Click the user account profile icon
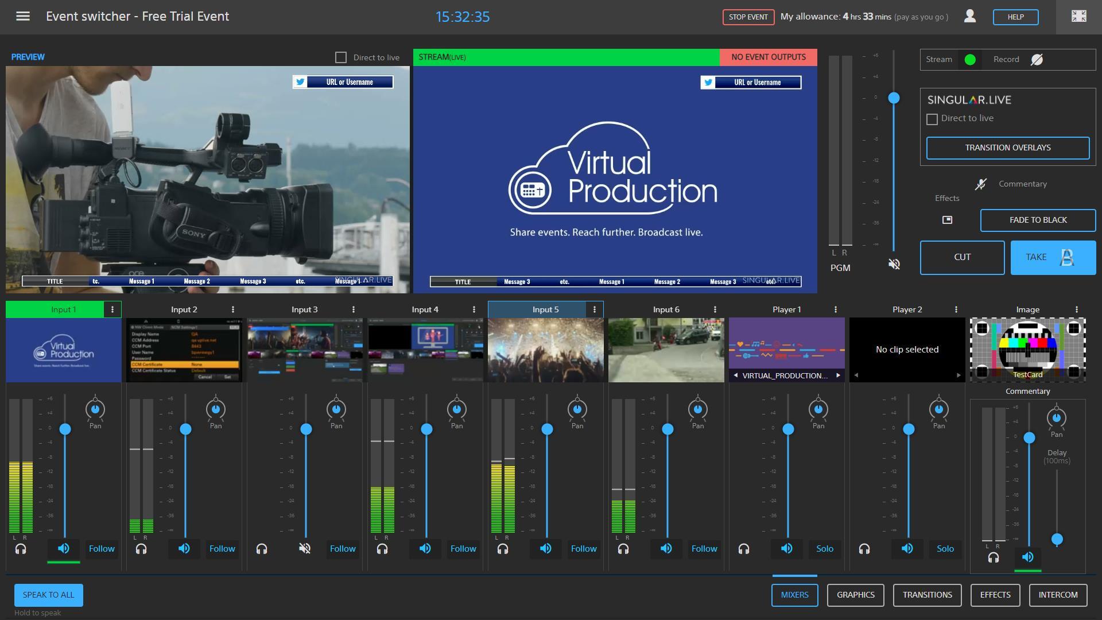This screenshot has height=620, width=1102. pyautogui.click(x=970, y=16)
